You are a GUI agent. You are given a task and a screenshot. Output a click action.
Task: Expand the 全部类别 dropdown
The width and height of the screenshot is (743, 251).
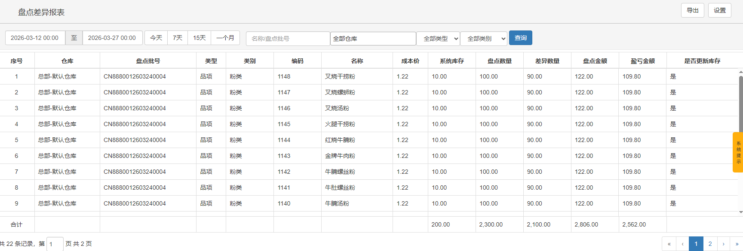tap(484, 39)
